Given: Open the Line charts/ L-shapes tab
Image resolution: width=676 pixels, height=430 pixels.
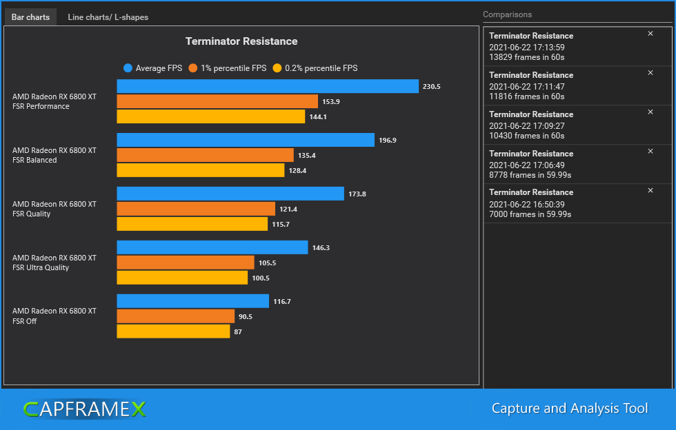Looking at the screenshot, I should click(x=108, y=17).
